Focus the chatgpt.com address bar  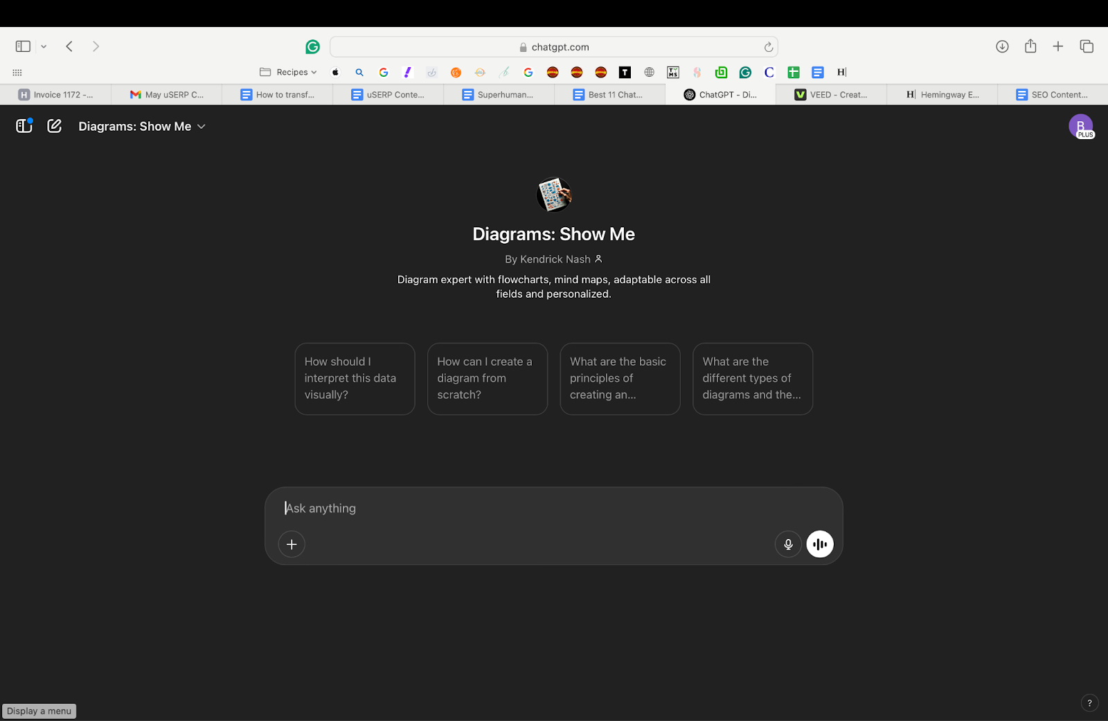tap(553, 47)
